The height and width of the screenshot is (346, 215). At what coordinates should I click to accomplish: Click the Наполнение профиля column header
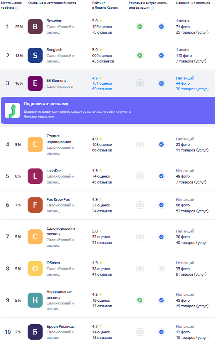click(x=193, y=3)
